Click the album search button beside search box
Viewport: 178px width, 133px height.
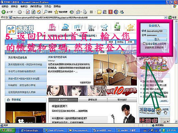(111, 42)
